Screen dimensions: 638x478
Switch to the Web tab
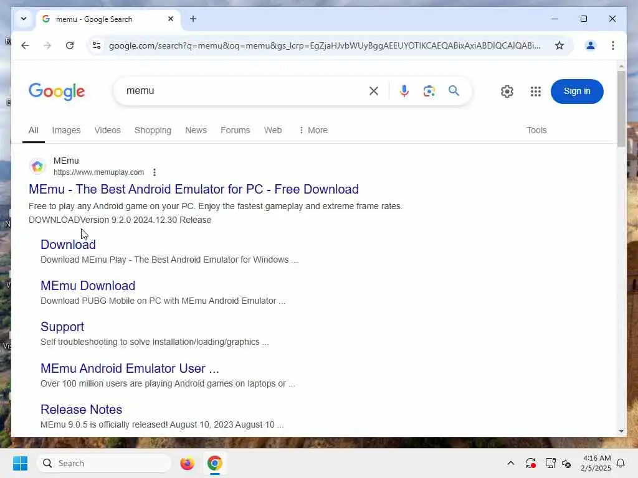pyautogui.click(x=273, y=130)
